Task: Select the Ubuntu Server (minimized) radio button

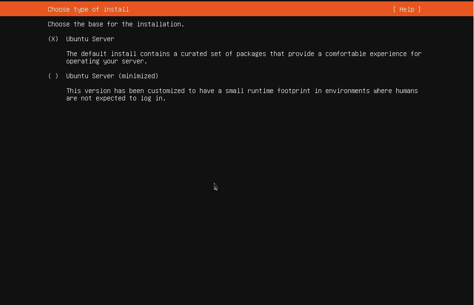Action: click(53, 76)
